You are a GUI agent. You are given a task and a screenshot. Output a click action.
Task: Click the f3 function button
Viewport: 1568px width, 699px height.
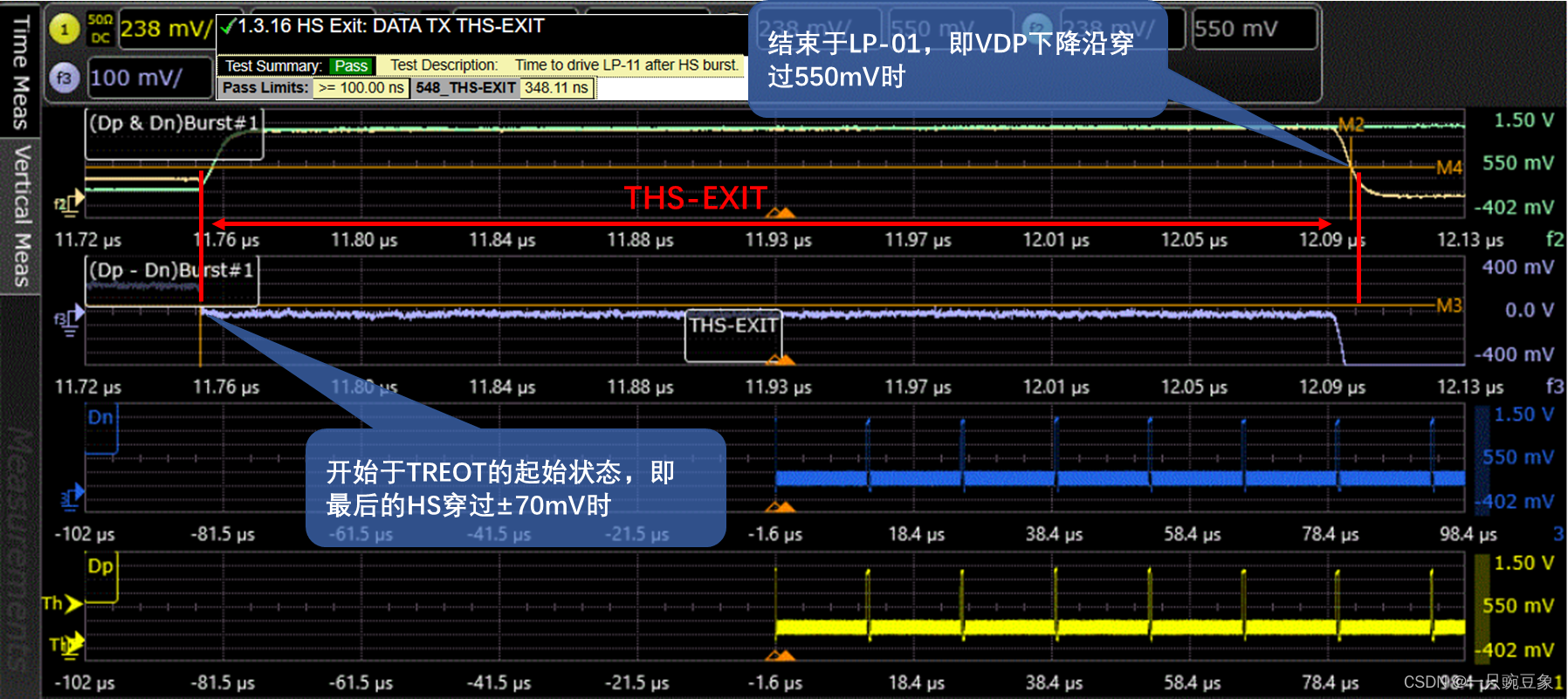(x=64, y=78)
